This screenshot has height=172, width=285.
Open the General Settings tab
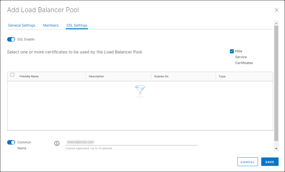click(21, 25)
